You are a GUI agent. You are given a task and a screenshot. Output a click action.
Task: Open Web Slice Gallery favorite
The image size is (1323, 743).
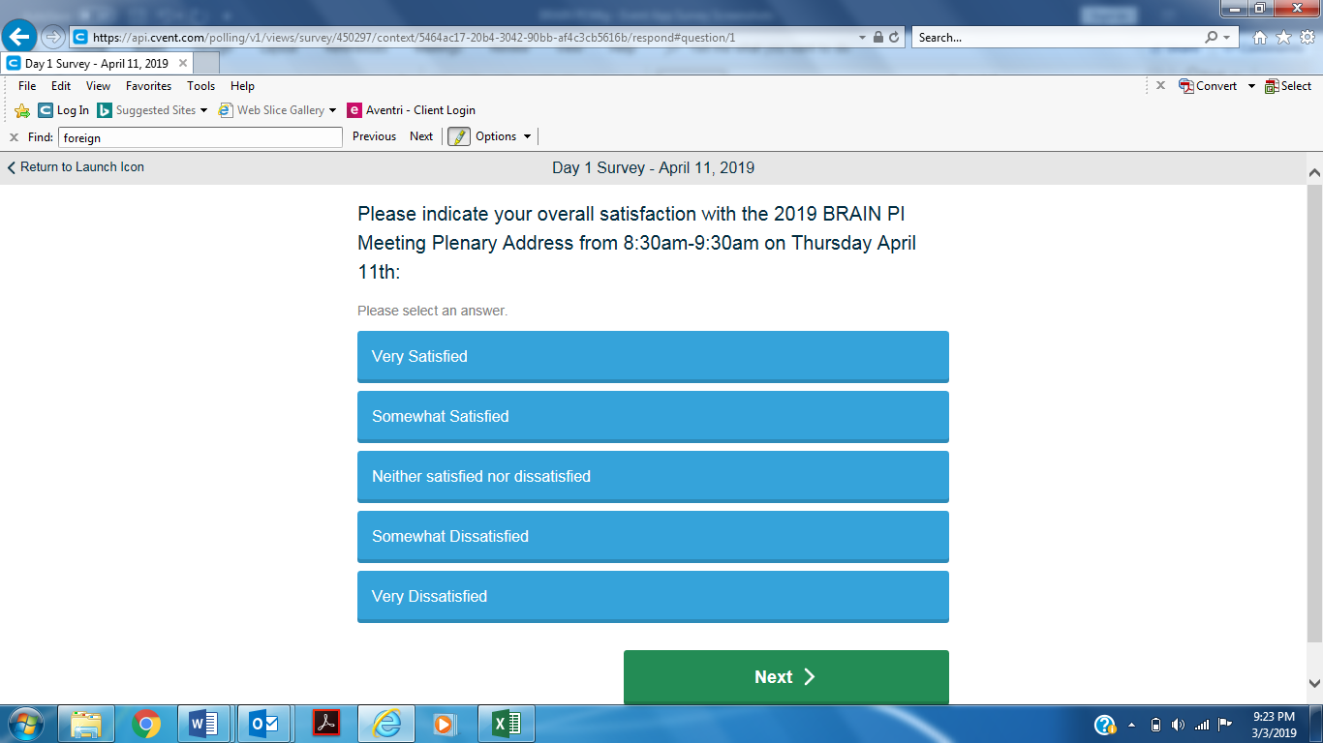pyautogui.click(x=272, y=110)
